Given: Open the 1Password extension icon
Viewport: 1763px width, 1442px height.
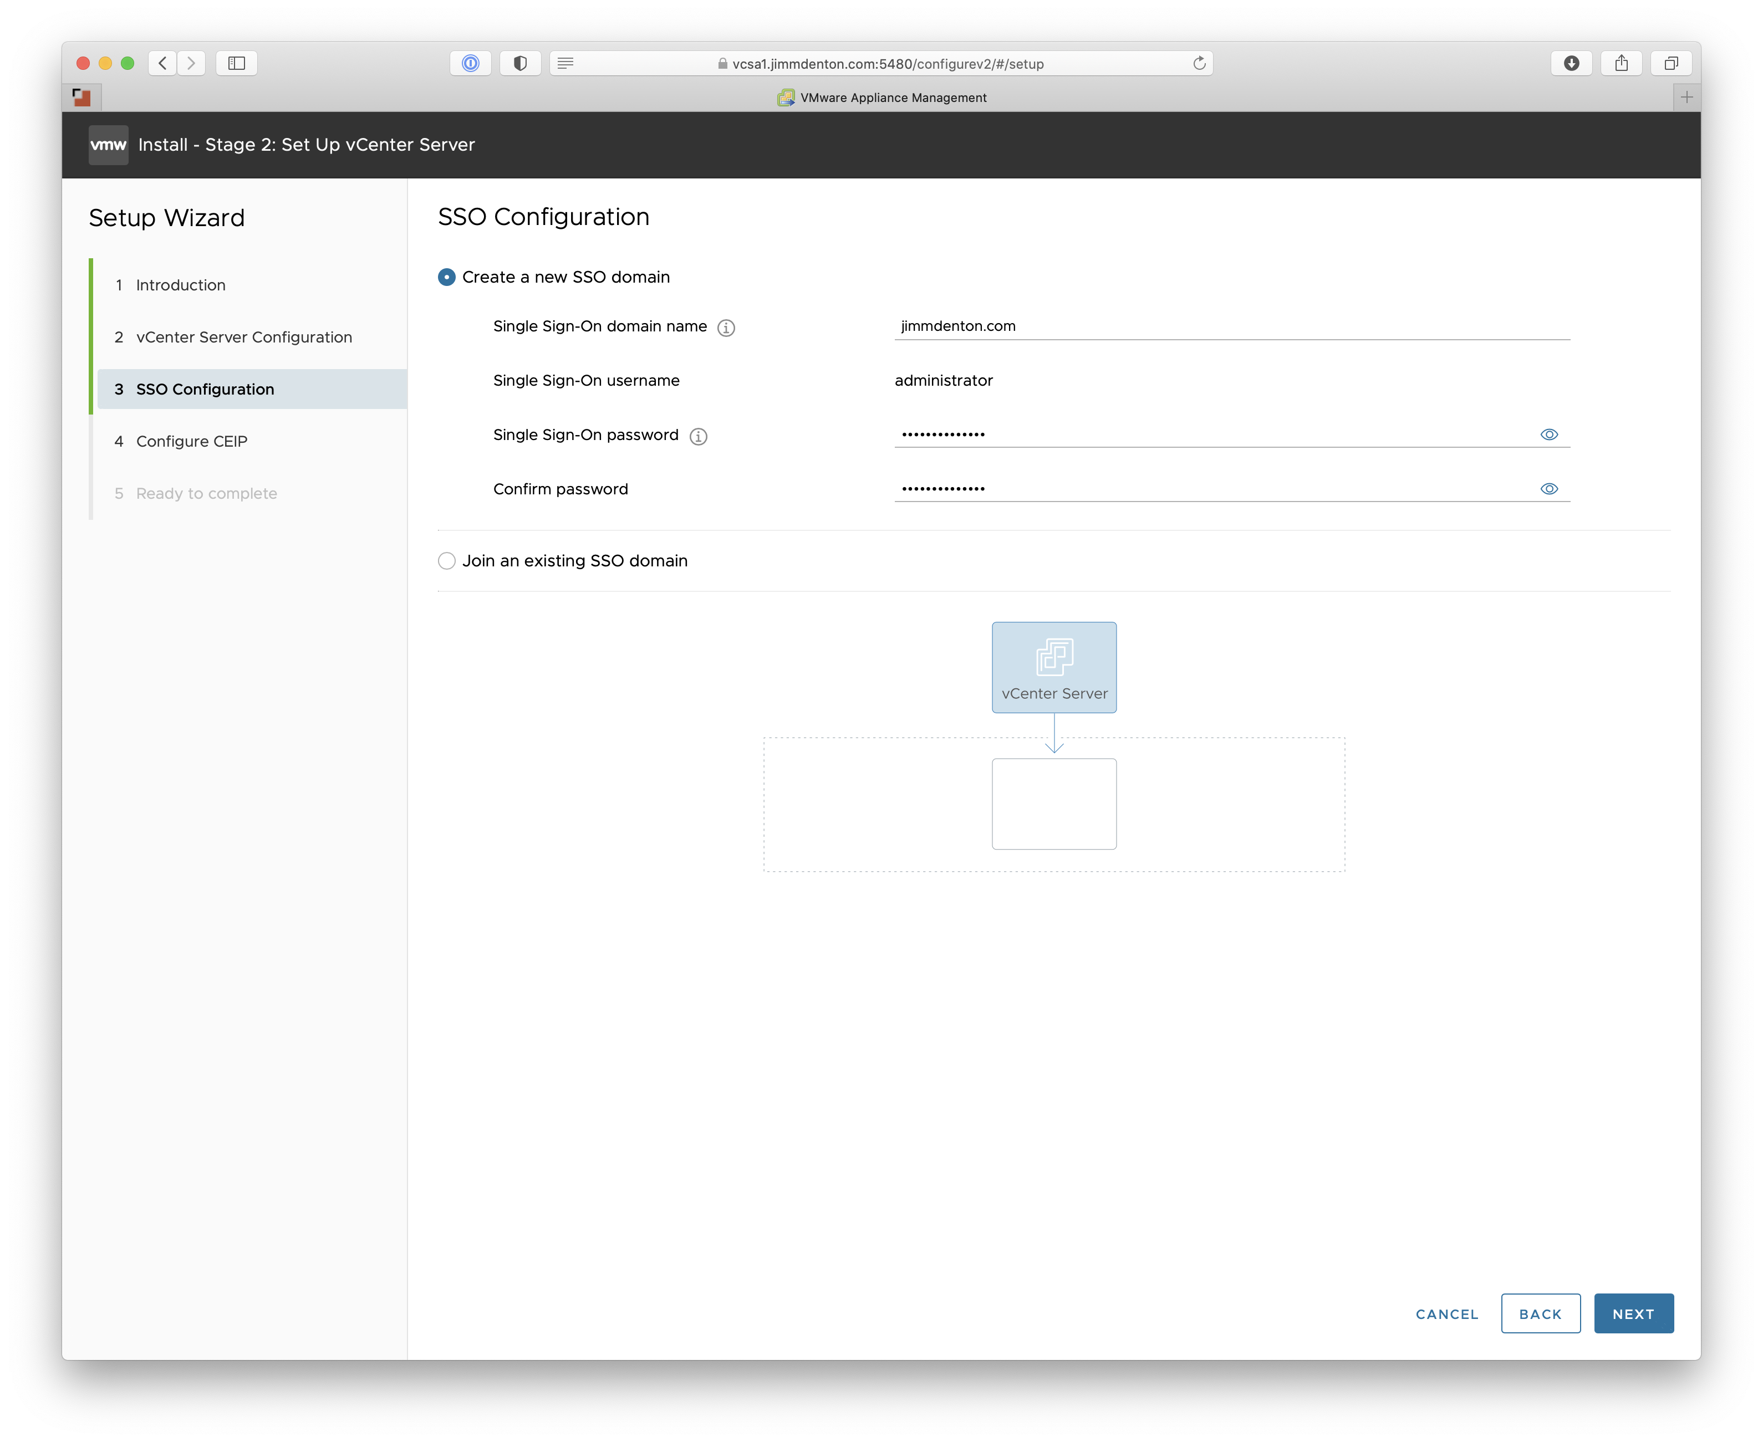Looking at the screenshot, I should click(470, 63).
